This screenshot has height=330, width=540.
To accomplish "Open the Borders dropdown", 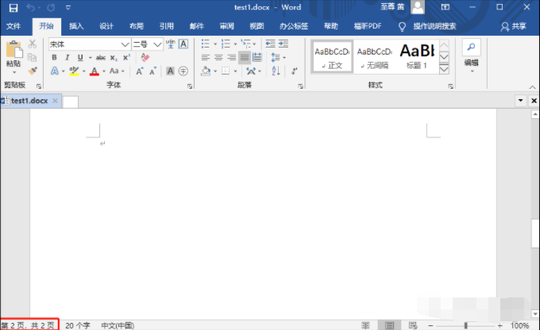I will point(235,71).
